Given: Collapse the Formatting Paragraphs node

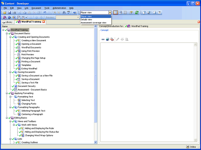Looking at the screenshot, I should click(x=10, y=107).
